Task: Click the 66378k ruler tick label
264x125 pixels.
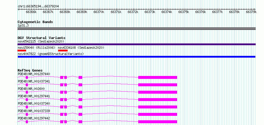Action: click(x=235, y=12)
